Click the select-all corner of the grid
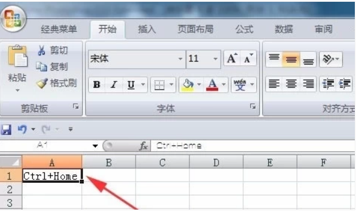 (x=11, y=162)
